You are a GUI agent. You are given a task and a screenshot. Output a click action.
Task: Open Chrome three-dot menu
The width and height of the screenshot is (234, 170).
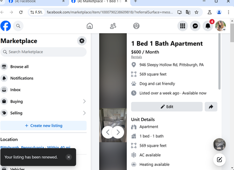click(x=228, y=12)
